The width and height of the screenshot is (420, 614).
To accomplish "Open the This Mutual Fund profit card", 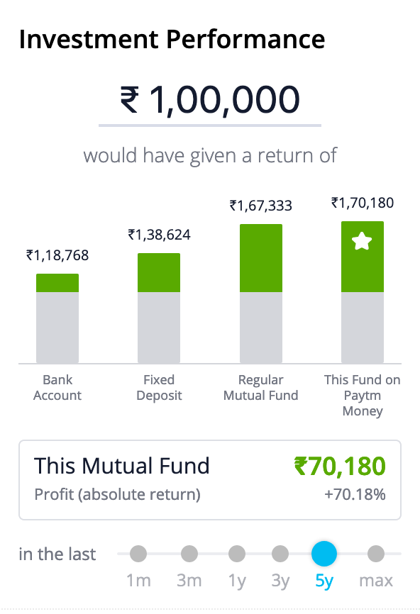I will click(210, 480).
